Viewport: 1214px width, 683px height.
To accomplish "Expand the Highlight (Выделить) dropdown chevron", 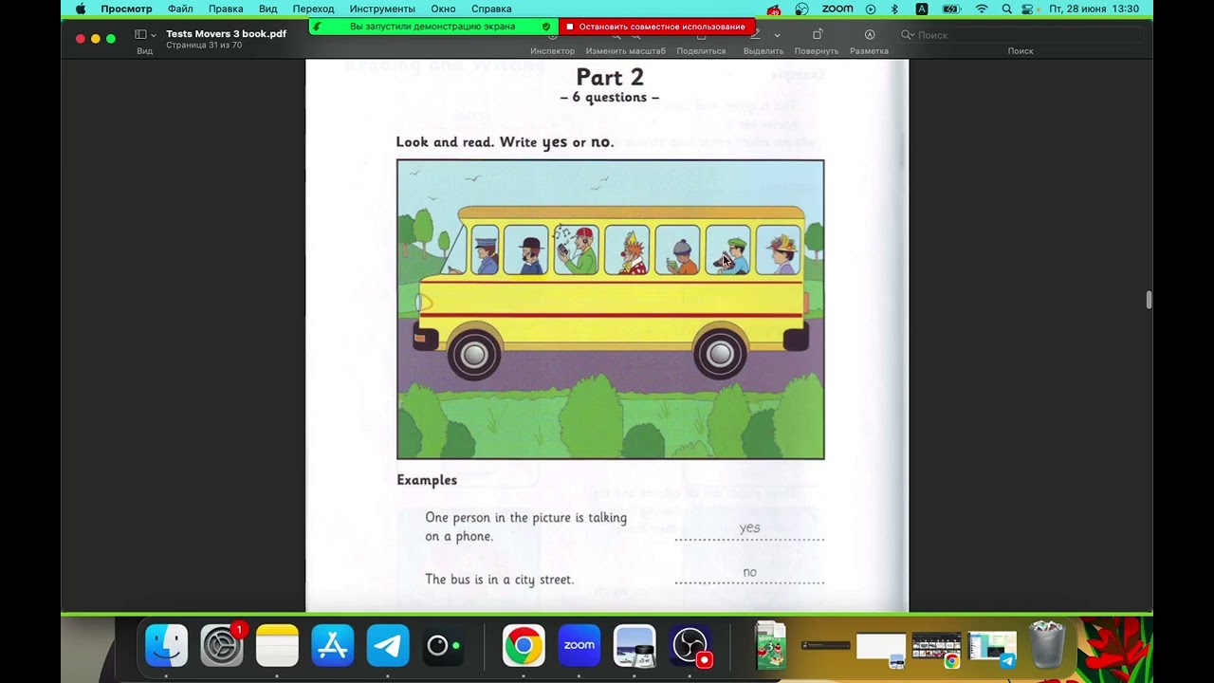I will click(x=777, y=35).
